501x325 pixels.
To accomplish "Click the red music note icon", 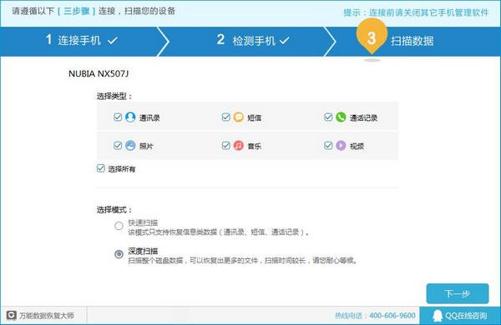I will [x=238, y=146].
